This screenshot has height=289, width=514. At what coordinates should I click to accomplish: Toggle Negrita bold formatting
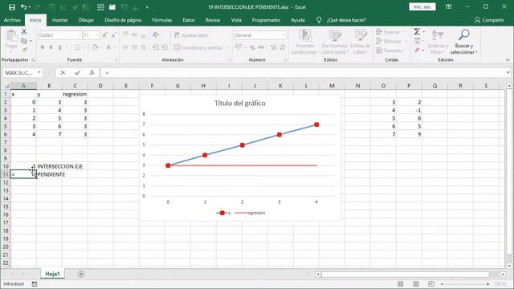pyautogui.click(x=43, y=47)
